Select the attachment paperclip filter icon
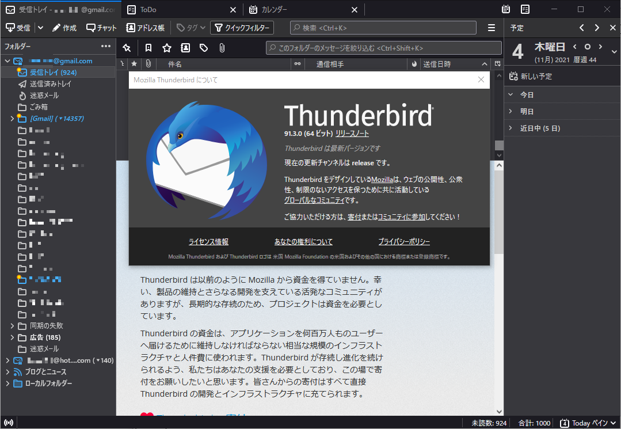Screen dimensions: 621x429 click(x=222, y=48)
